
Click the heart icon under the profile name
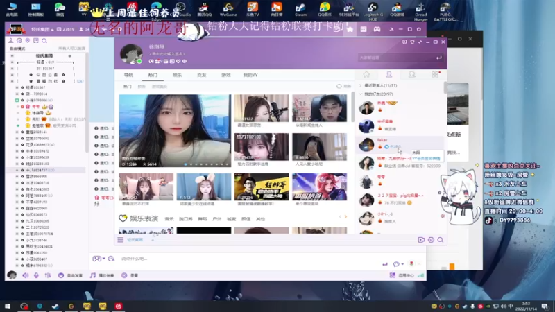click(x=178, y=61)
